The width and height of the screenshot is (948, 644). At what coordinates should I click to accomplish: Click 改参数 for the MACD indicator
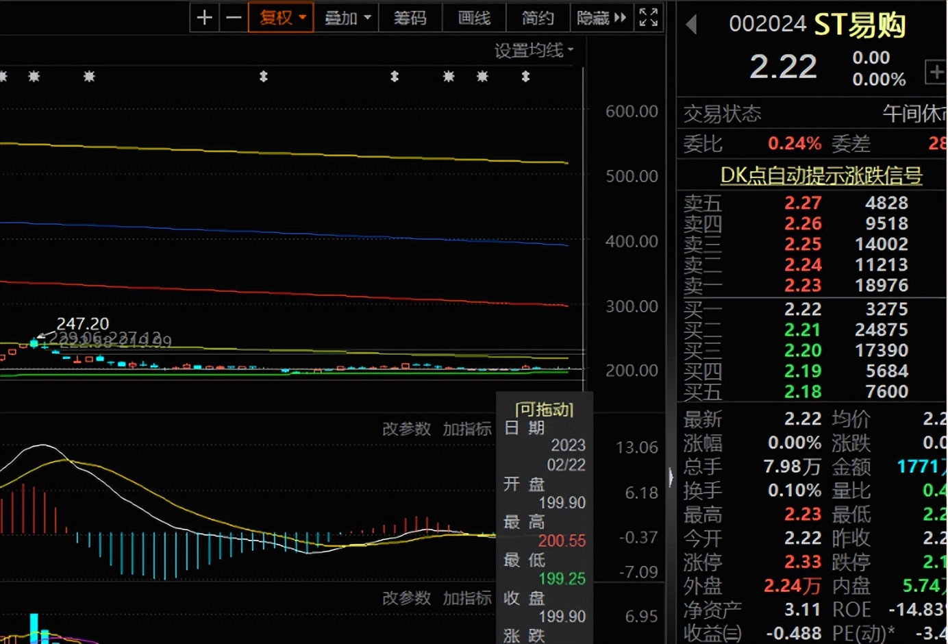click(x=406, y=429)
